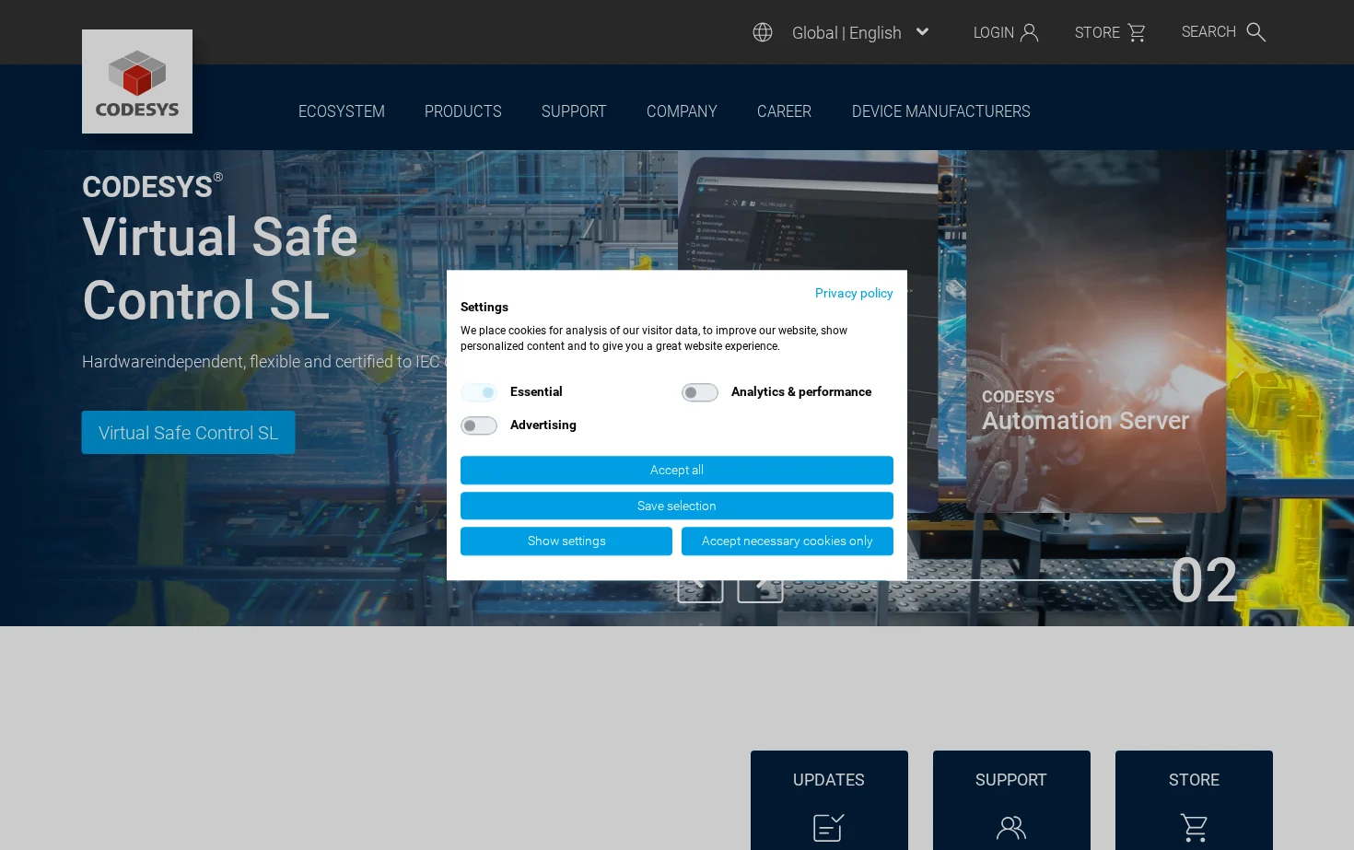Open the Ecosystem menu

coord(342,111)
